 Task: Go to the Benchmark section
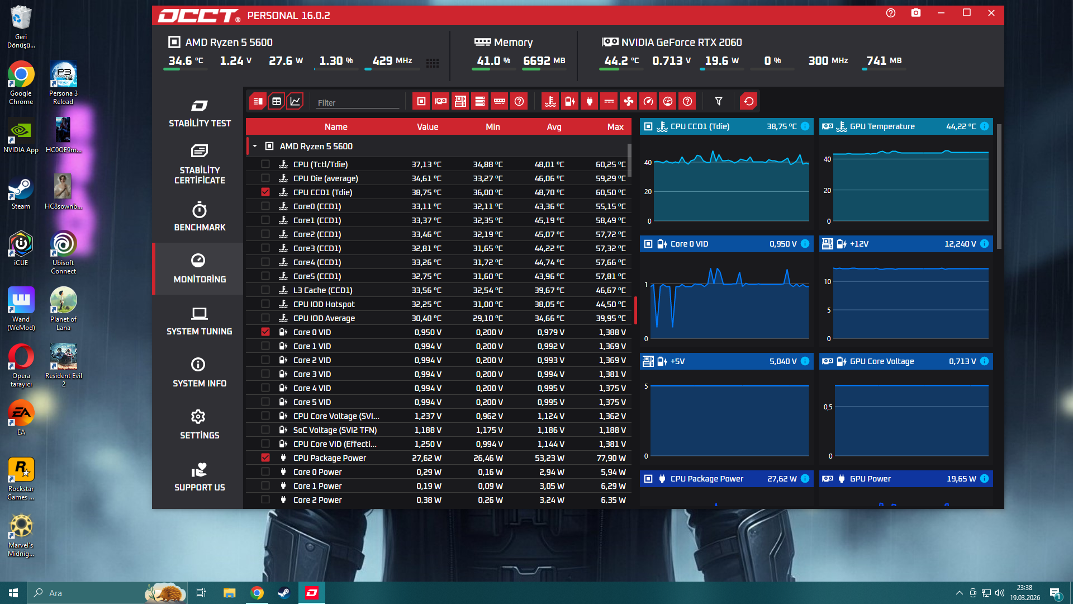pos(200,217)
